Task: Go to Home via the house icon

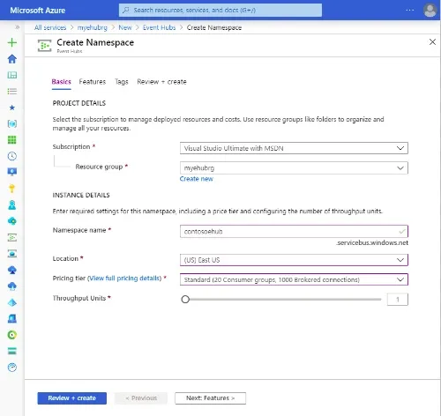Action: (12, 59)
